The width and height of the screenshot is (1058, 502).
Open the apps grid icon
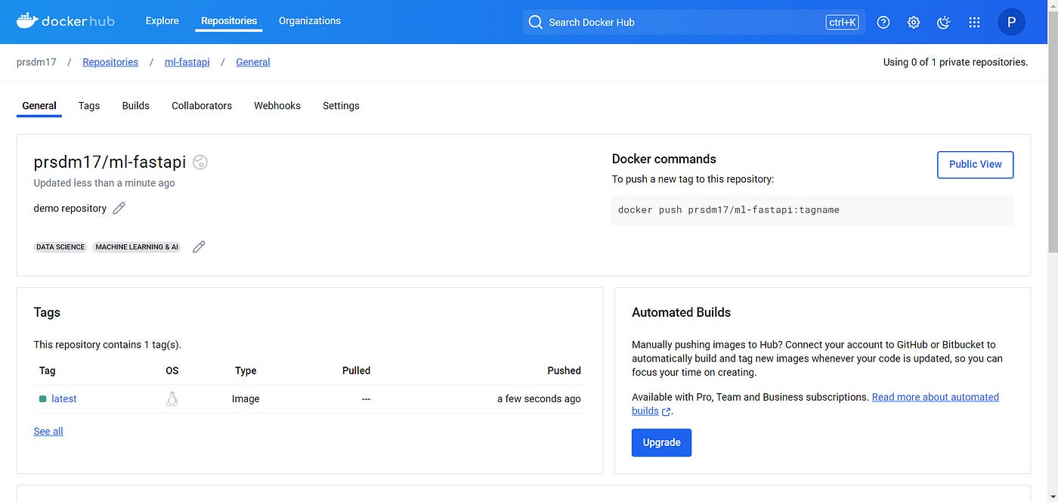pyautogui.click(x=974, y=22)
